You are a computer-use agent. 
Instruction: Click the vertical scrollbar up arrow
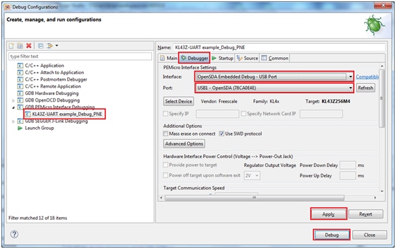click(x=382, y=66)
